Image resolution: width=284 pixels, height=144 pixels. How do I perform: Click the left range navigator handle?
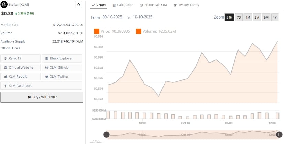pos(107,135)
